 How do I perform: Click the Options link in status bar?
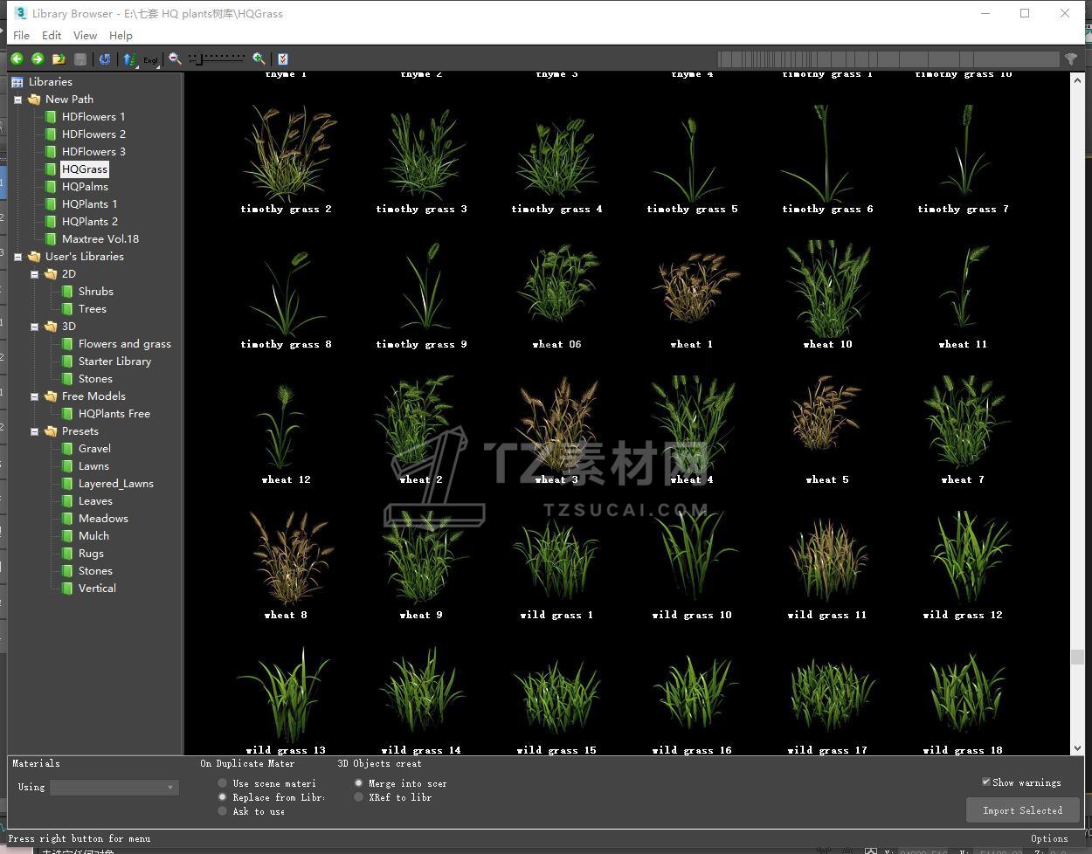pos(1048,838)
